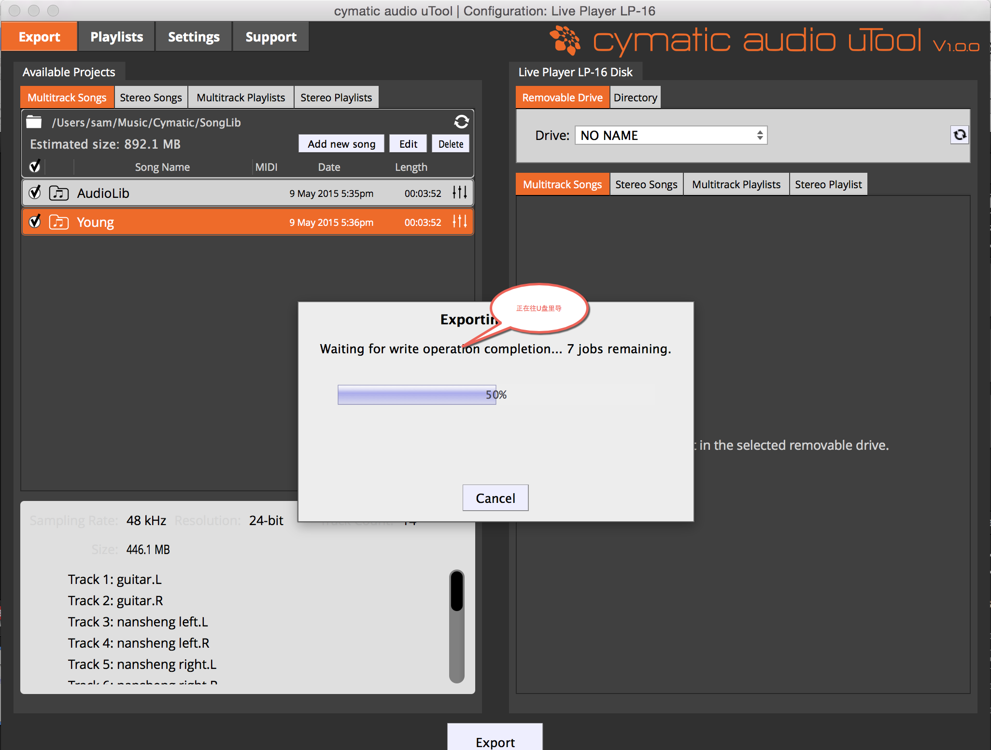Click Track 1: guitar.L entry

(114, 579)
